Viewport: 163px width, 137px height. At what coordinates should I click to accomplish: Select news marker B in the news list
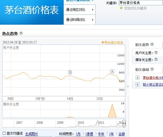(138, 85)
